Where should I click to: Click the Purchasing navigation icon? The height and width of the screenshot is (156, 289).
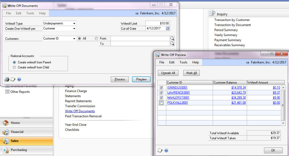pos(6,150)
